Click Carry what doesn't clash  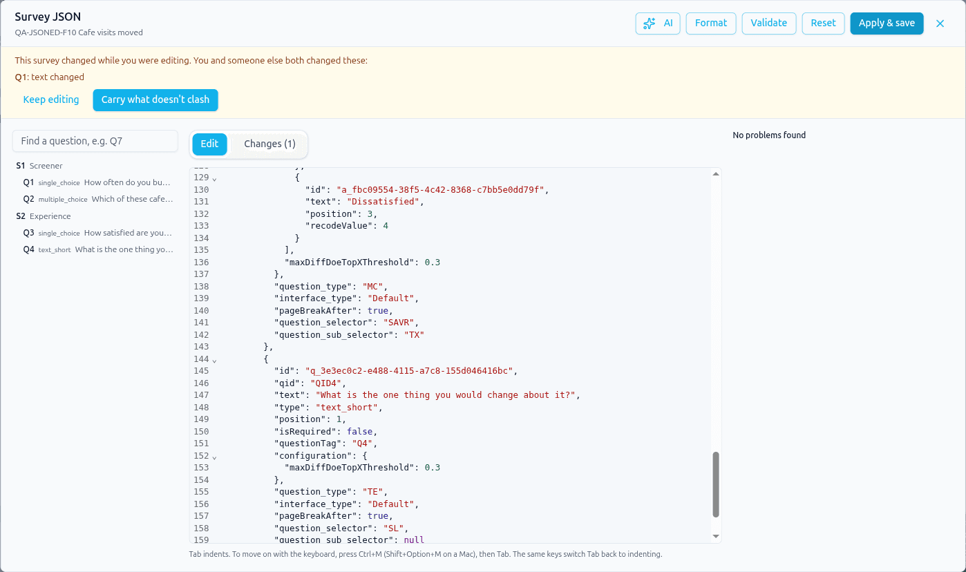pyautogui.click(x=155, y=99)
